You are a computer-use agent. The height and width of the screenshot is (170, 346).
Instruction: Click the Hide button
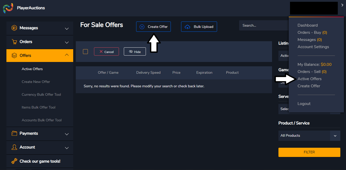135,52
